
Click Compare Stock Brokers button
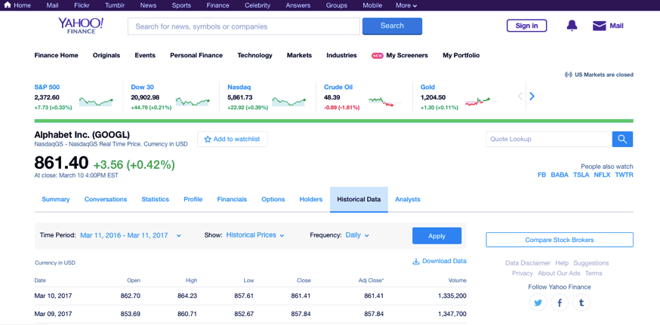click(x=560, y=240)
